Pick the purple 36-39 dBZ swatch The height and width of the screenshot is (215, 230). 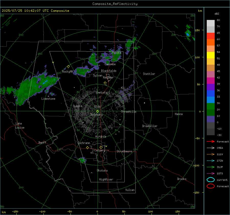[x=211, y=87]
